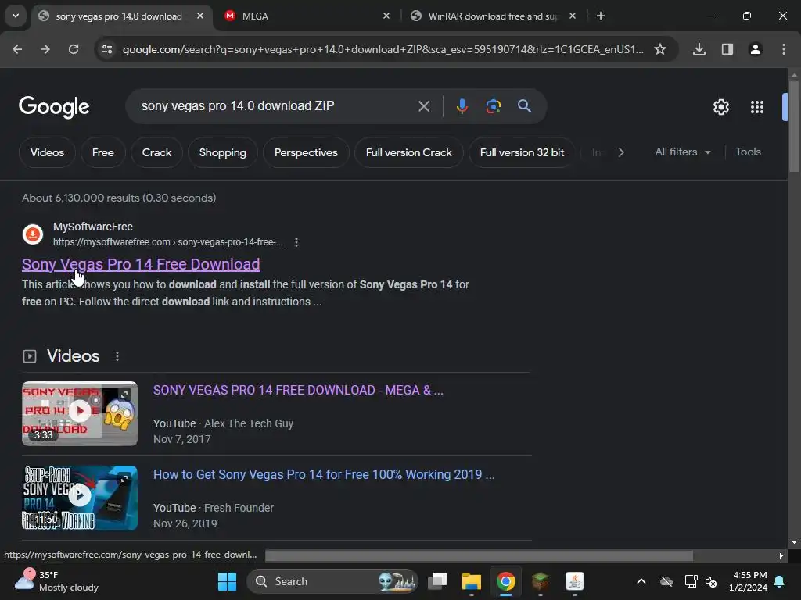Close the WinRAR download tab
This screenshot has height=600, width=801.
tap(573, 16)
